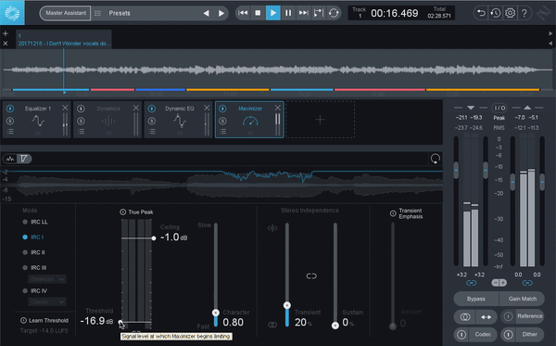The image size is (556, 346).
Task: Select IRC LL mode
Action: [x=35, y=222]
